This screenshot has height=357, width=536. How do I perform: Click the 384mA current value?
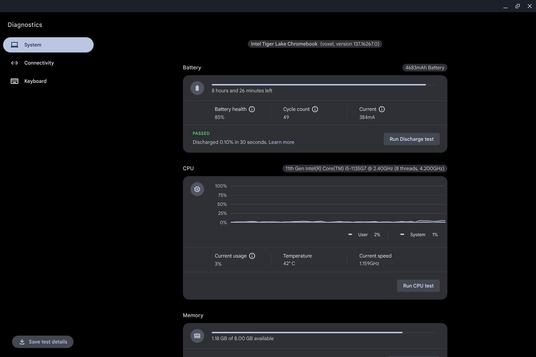(367, 117)
